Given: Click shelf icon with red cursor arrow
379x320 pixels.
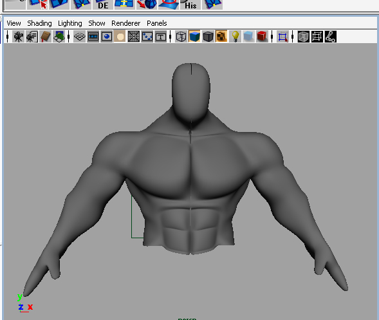Looking at the screenshot, I should [x=37, y=5].
